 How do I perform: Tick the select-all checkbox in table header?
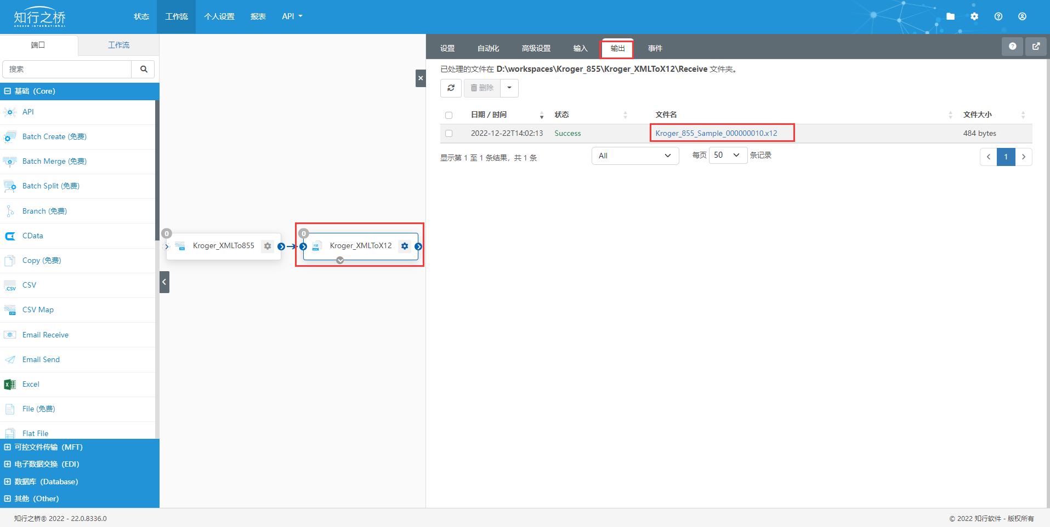coord(449,115)
